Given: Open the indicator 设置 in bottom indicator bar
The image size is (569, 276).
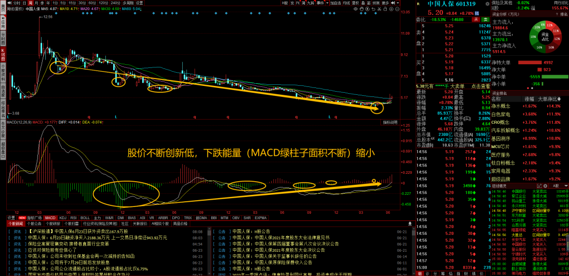Looking at the screenshot, I should coord(12,218).
